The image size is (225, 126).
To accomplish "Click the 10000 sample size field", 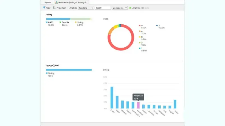I will point(103,8).
